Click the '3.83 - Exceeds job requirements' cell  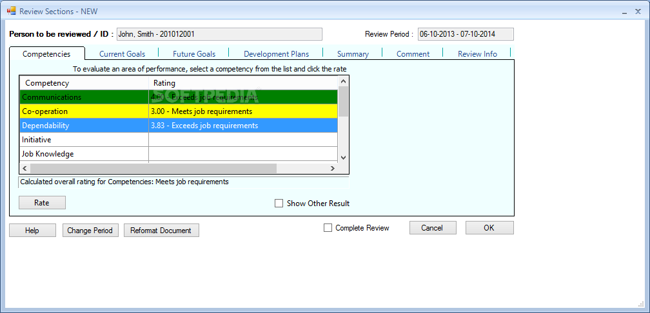click(x=243, y=126)
